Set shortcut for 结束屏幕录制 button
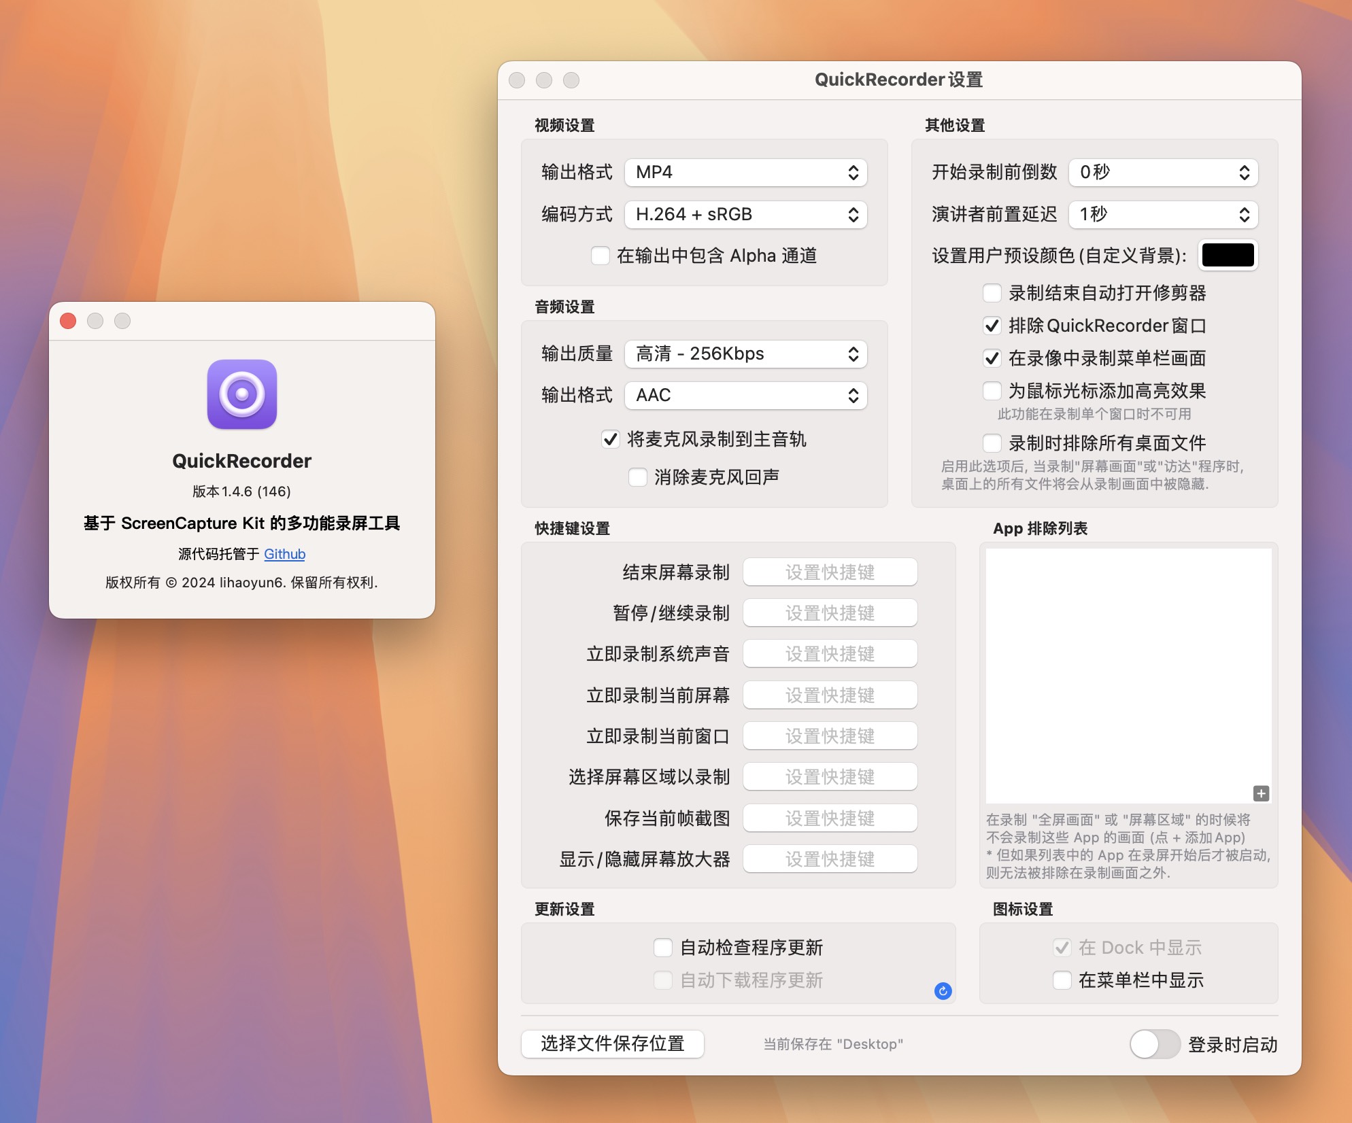1352x1123 pixels. pyautogui.click(x=831, y=571)
